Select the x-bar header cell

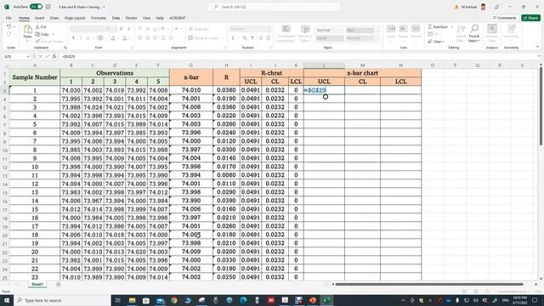coord(191,77)
